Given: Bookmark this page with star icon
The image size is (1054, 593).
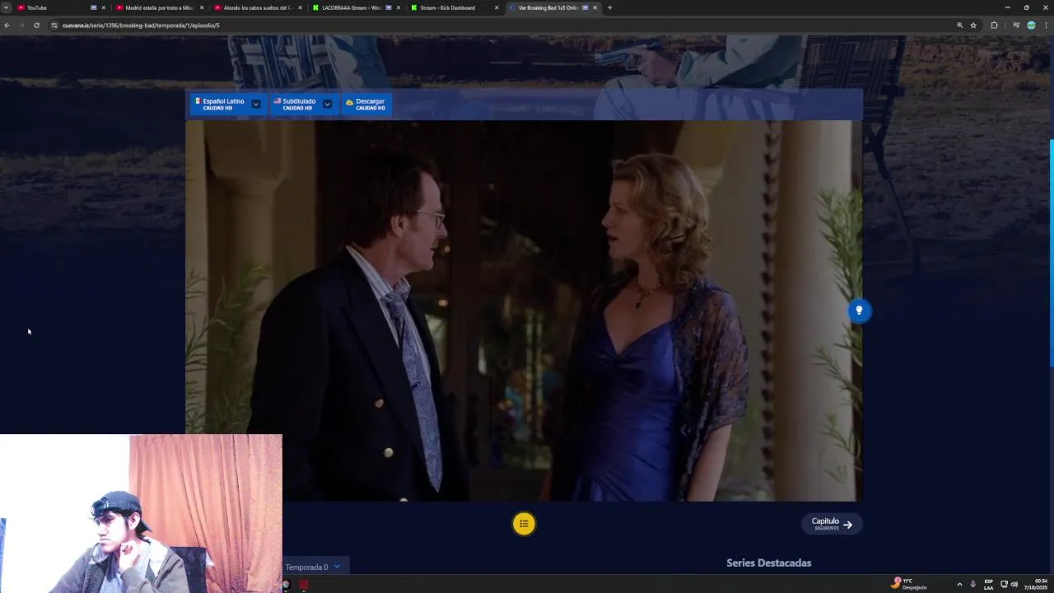Looking at the screenshot, I should [x=973, y=26].
